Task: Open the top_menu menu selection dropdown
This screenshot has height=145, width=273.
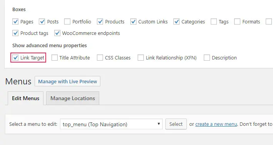Action: coord(111,124)
